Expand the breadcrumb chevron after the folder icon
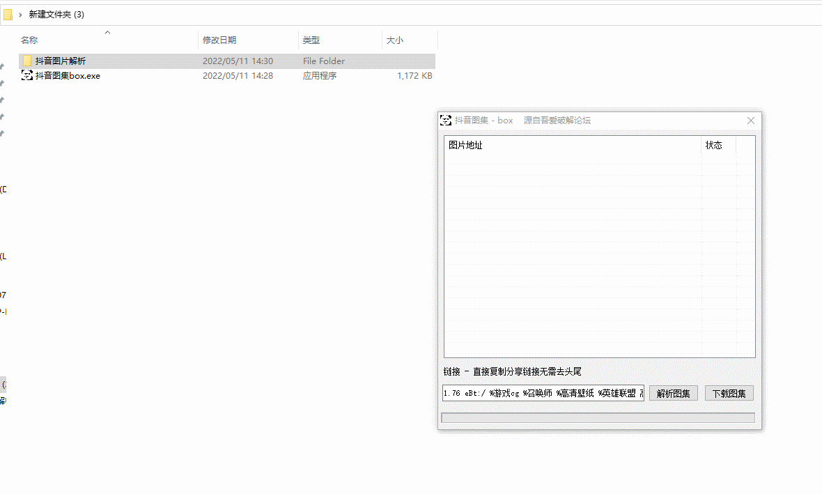Image resolution: width=822 pixels, height=494 pixels. click(20, 14)
